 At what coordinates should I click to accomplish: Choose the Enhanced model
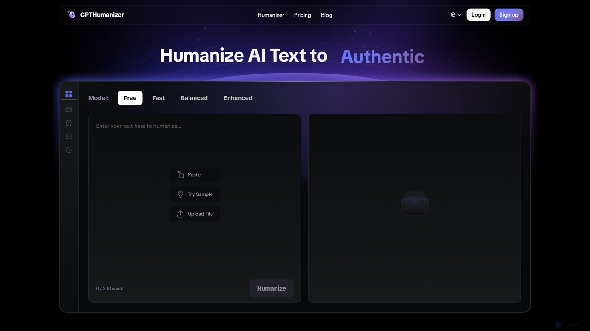238,98
